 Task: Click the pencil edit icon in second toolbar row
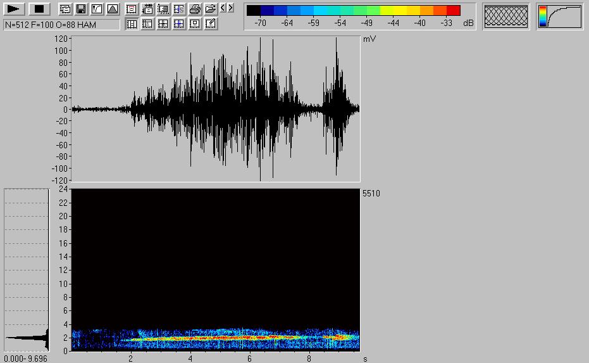(x=211, y=24)
